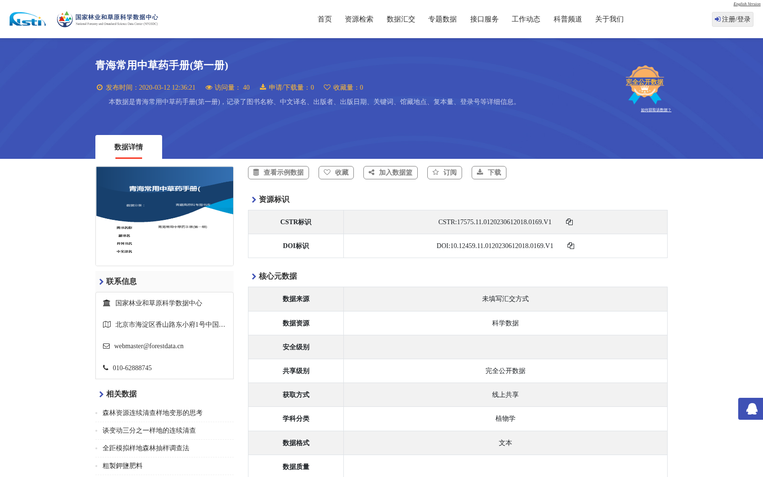763x477 pixels.
Task: Click the 植物学 cell
Action: 505,419
